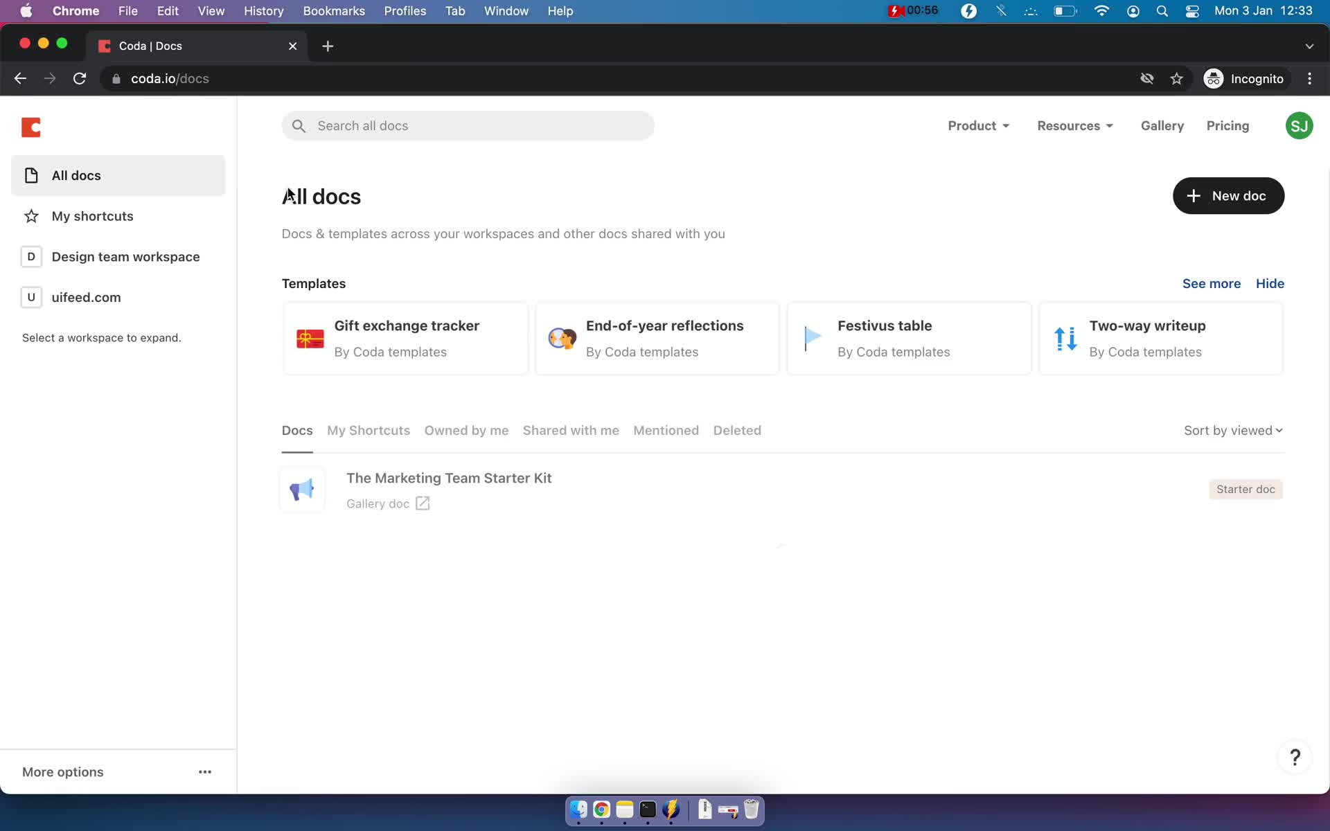Open the More options ellipsis menu
Screen dimensions: 1330x831
click(x=205, y=771)
